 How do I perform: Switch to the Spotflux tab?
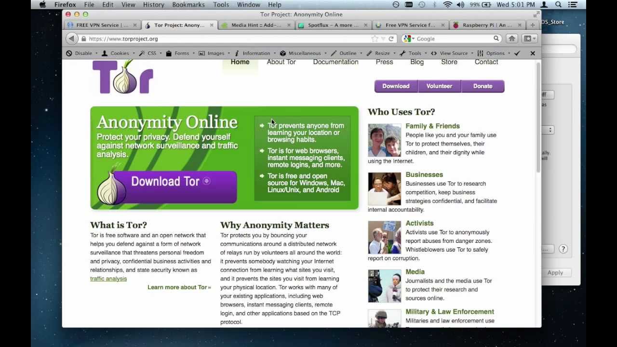333,25
